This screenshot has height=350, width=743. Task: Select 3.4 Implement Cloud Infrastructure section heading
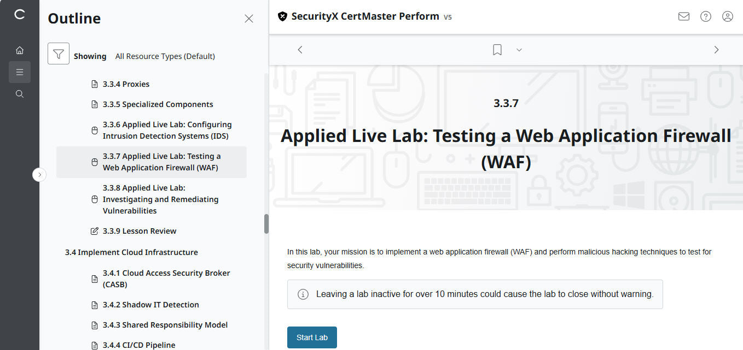[131, 252]
